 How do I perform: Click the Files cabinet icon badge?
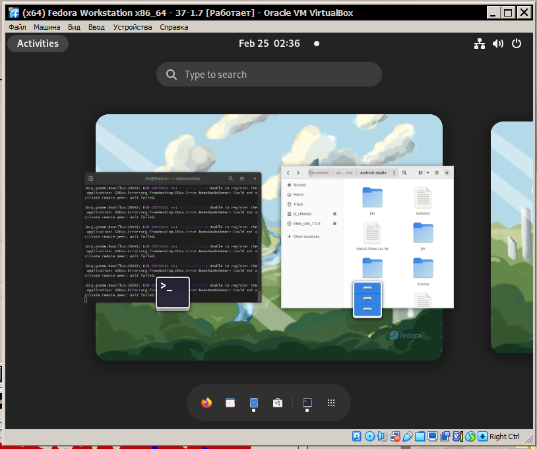click(x=367, y=299)
